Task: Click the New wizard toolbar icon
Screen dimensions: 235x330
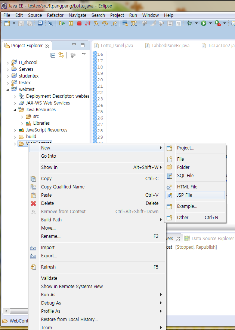Action: 7,23
